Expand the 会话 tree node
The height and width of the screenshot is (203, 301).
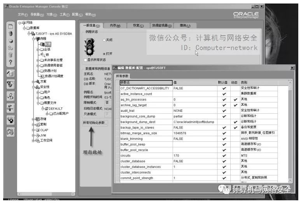[x=38, y=50]
